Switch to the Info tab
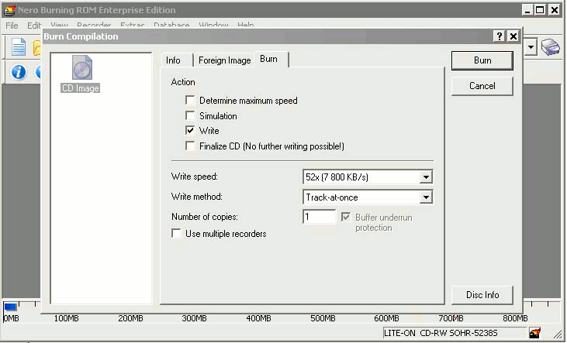Image resolution: width=567 pixels, height=343 pixels. (173, 60)
